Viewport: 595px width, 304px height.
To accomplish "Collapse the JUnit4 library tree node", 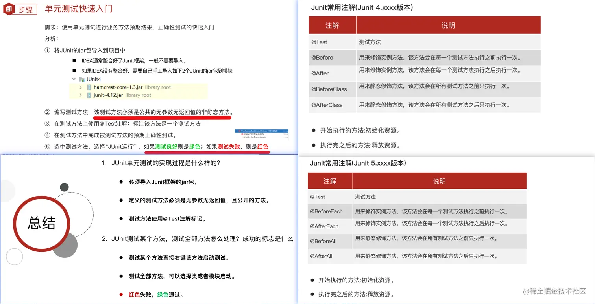I will (x=74, y=79).
